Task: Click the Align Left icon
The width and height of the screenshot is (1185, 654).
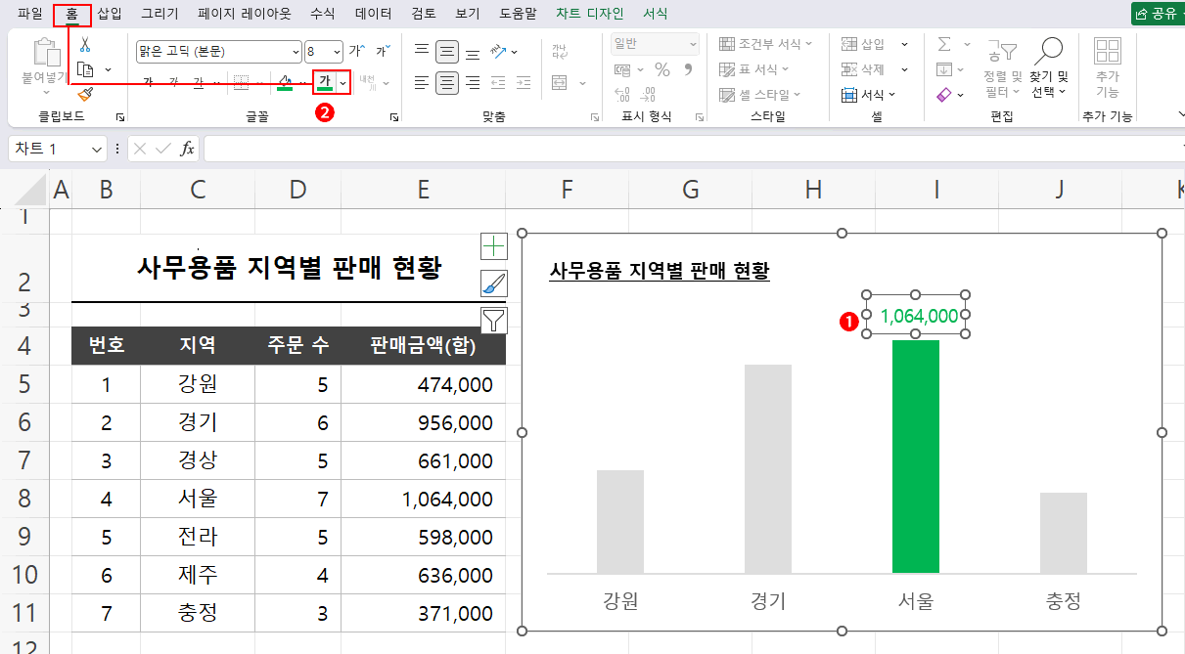Action: [422, 83]
